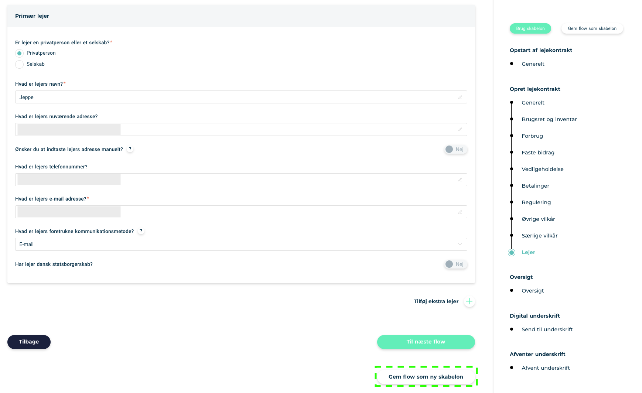Click the tenant's e-mail address field
The height and width of the screenshot is (393, 642).
241,212
